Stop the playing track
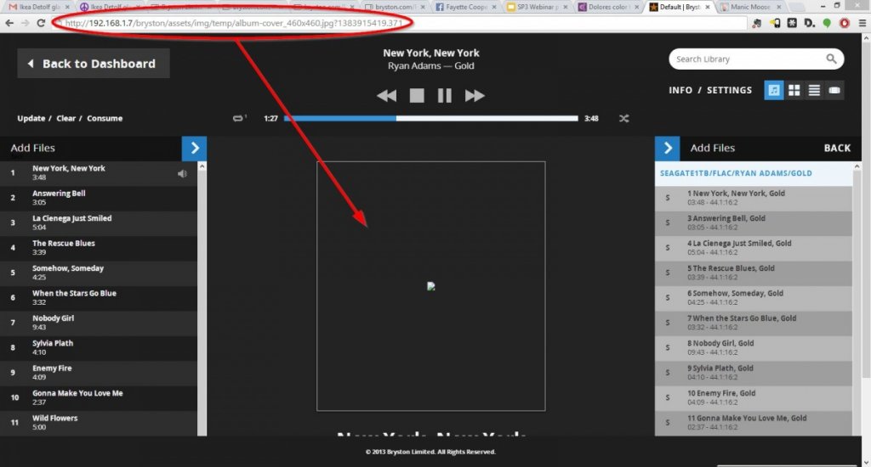The width and height of the screenshot is (871, 467). [417, 95]
